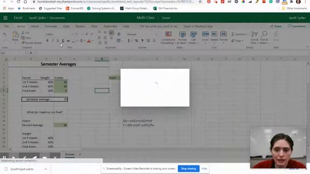This screenshot has height=174, width=310.
Task: Click Decrease Font Size small A
Action: click(92, 34)
